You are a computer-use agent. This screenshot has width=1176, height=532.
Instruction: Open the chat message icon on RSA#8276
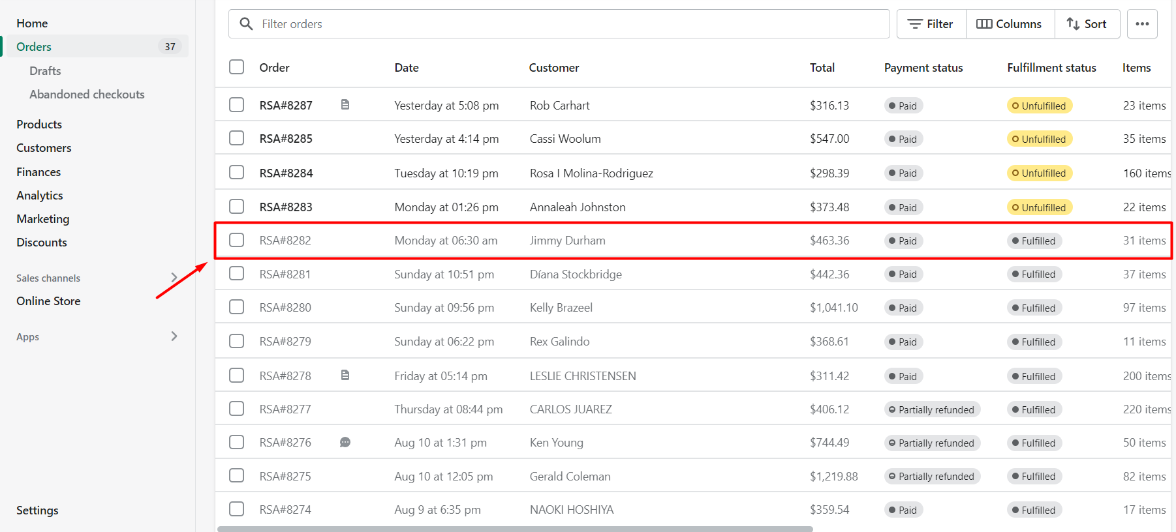(345, 442)
